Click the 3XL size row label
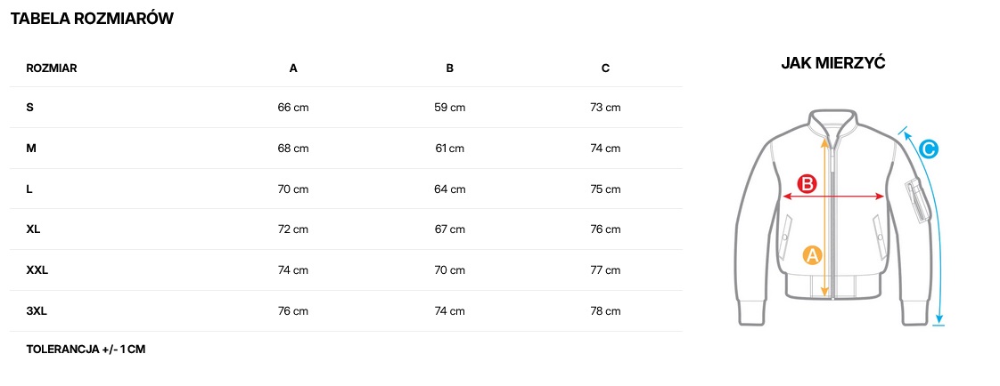Viewport: 1000px width, 386px height. (37, 310)
